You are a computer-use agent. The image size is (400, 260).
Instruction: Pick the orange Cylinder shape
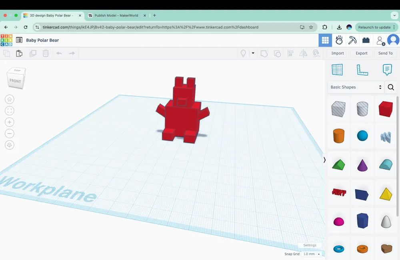[x=338, y=136]
